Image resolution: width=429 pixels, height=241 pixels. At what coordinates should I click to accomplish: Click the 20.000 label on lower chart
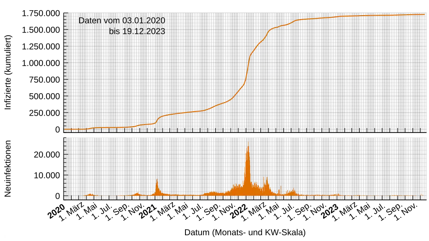pyautogui.click(x=47, y=155)
